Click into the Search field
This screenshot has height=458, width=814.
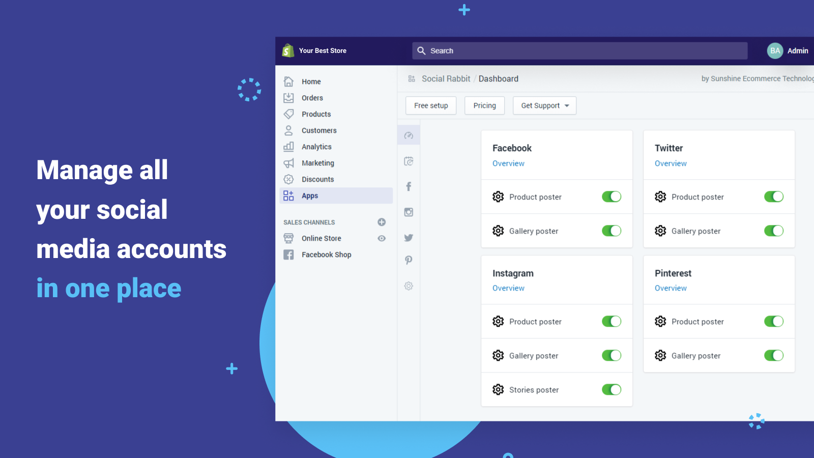[x=580, y=51]
